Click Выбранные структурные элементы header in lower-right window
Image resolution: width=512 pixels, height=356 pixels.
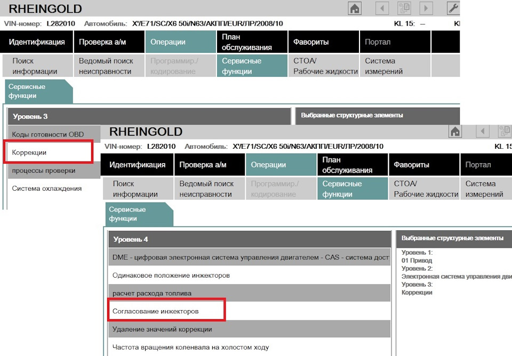click(454, 239)
